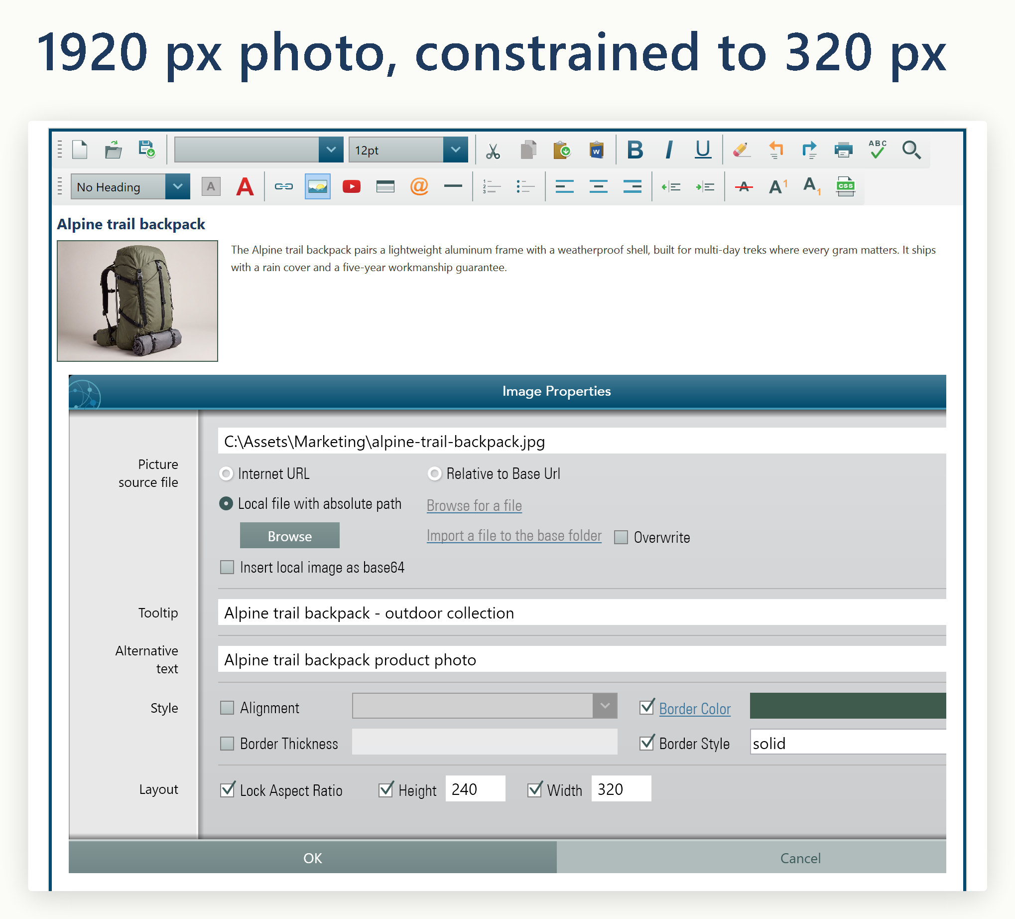This screenshot has height=919, width=1015.
Task: Click the Browse button
Action: tap(289, 536)
